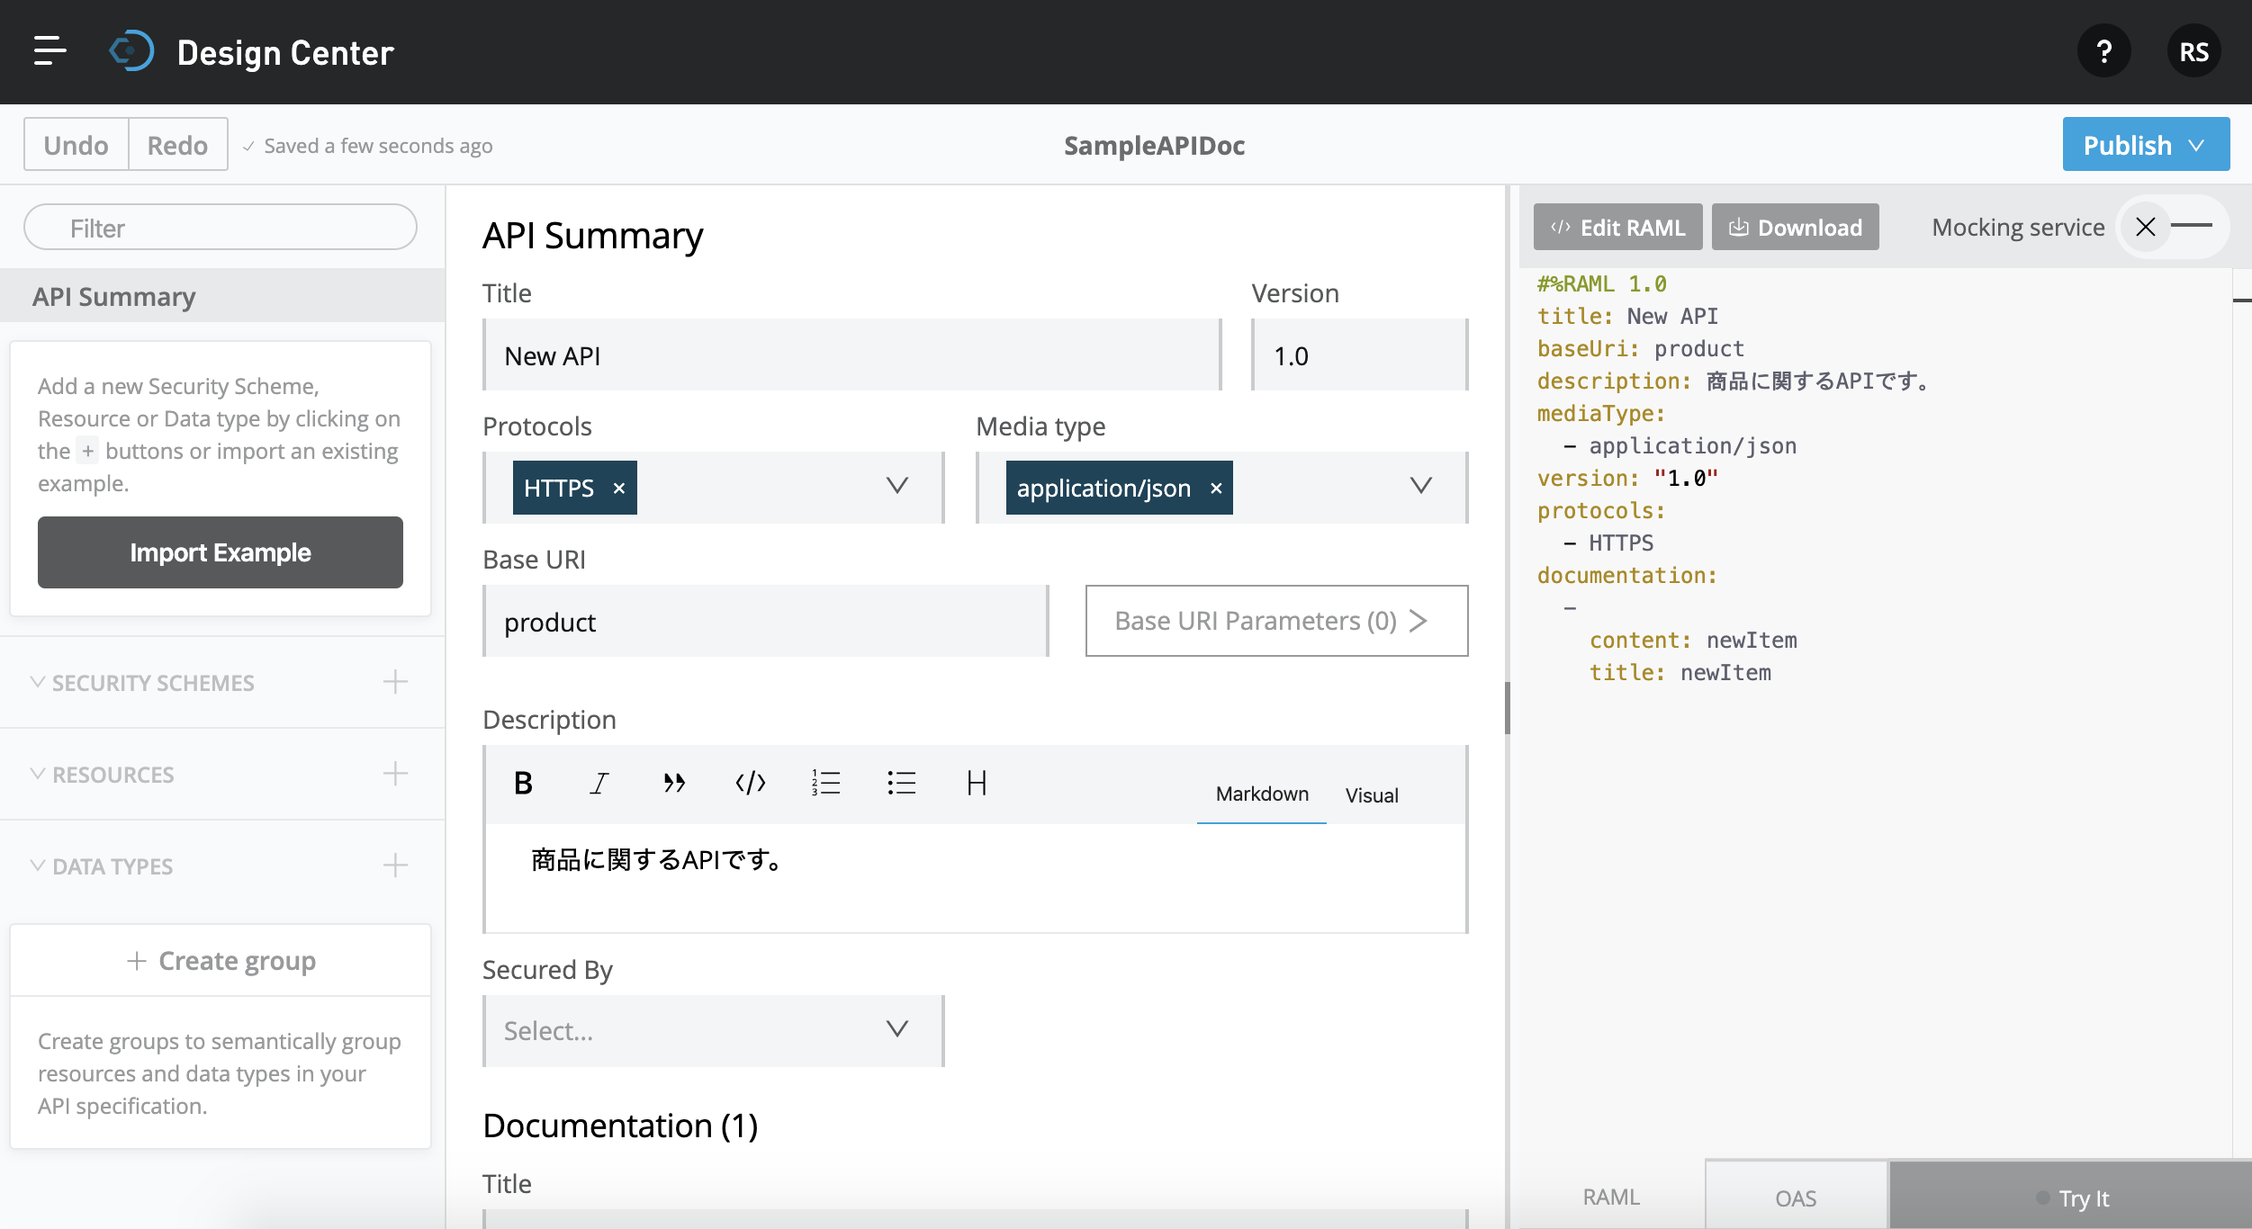The width and height of the screenshot is (2252, 1229).
Task: Click the Title field containing New API
Action: click(851, 355)
